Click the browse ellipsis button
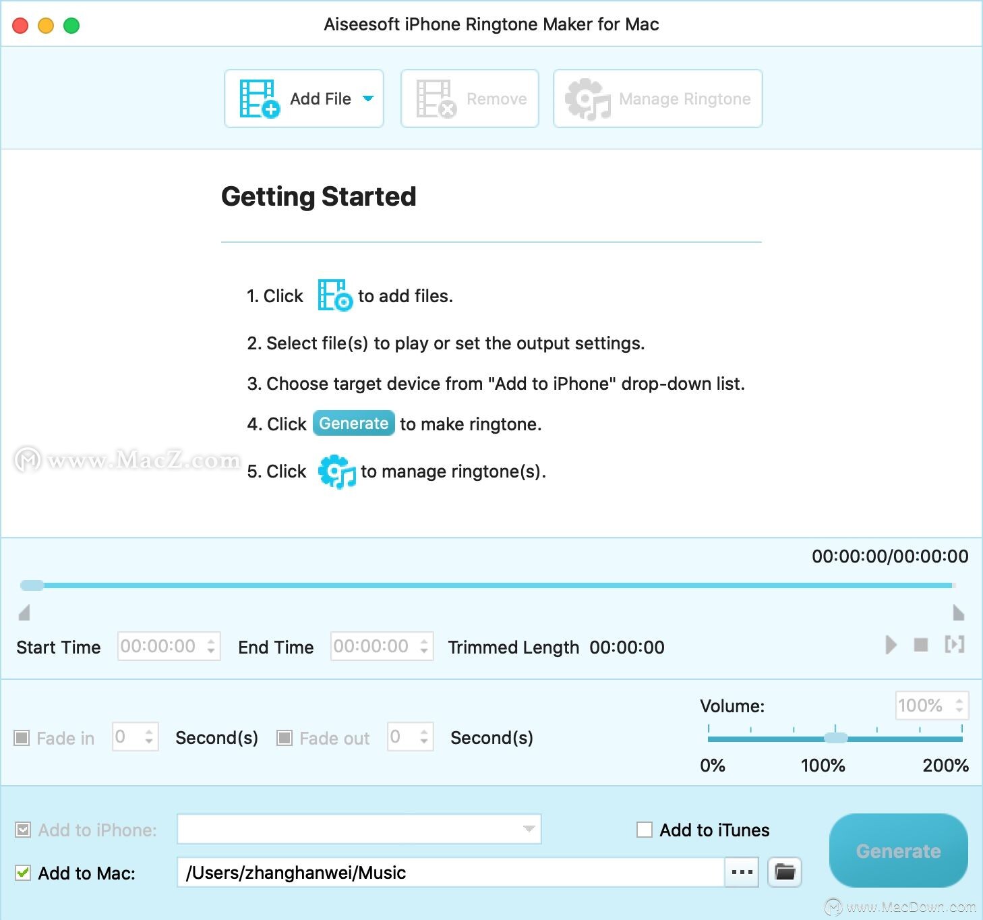Screen dimensions: 983x920 pos(742,872)
